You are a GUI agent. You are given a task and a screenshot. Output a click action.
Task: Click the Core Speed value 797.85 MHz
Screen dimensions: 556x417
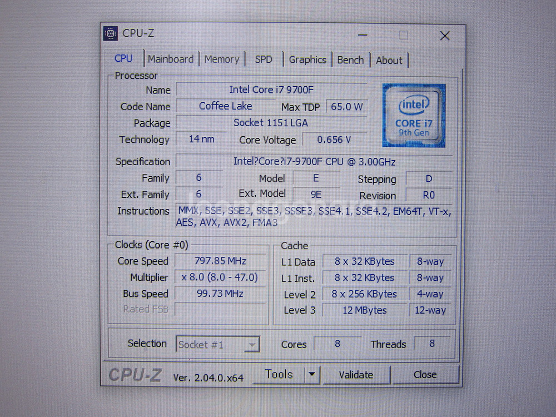tap(221, 261)
